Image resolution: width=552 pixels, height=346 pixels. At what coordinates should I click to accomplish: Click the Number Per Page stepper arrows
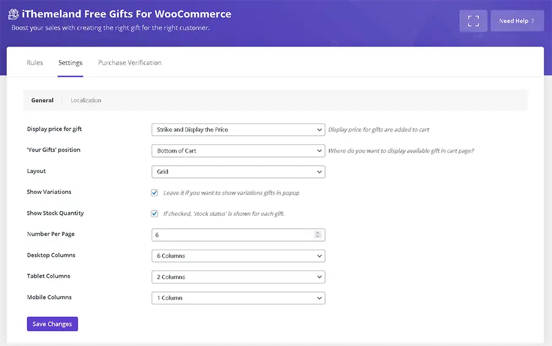coord(317,235)
